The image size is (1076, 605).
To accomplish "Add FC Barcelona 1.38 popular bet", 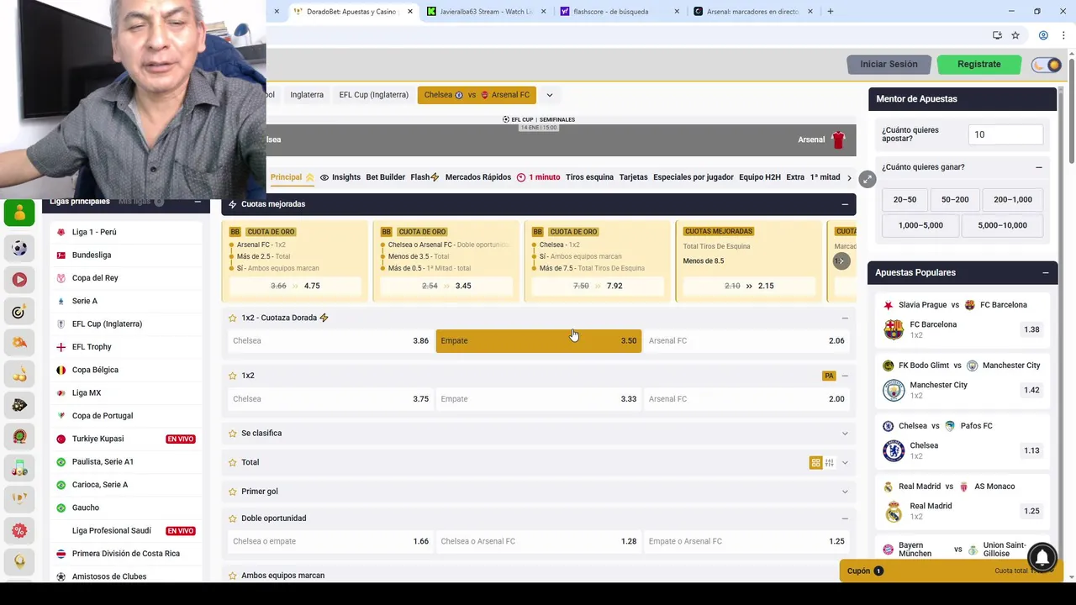I will pos(1031,329).
